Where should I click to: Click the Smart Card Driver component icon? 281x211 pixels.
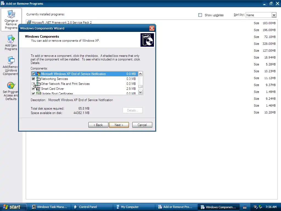point(38,89)
